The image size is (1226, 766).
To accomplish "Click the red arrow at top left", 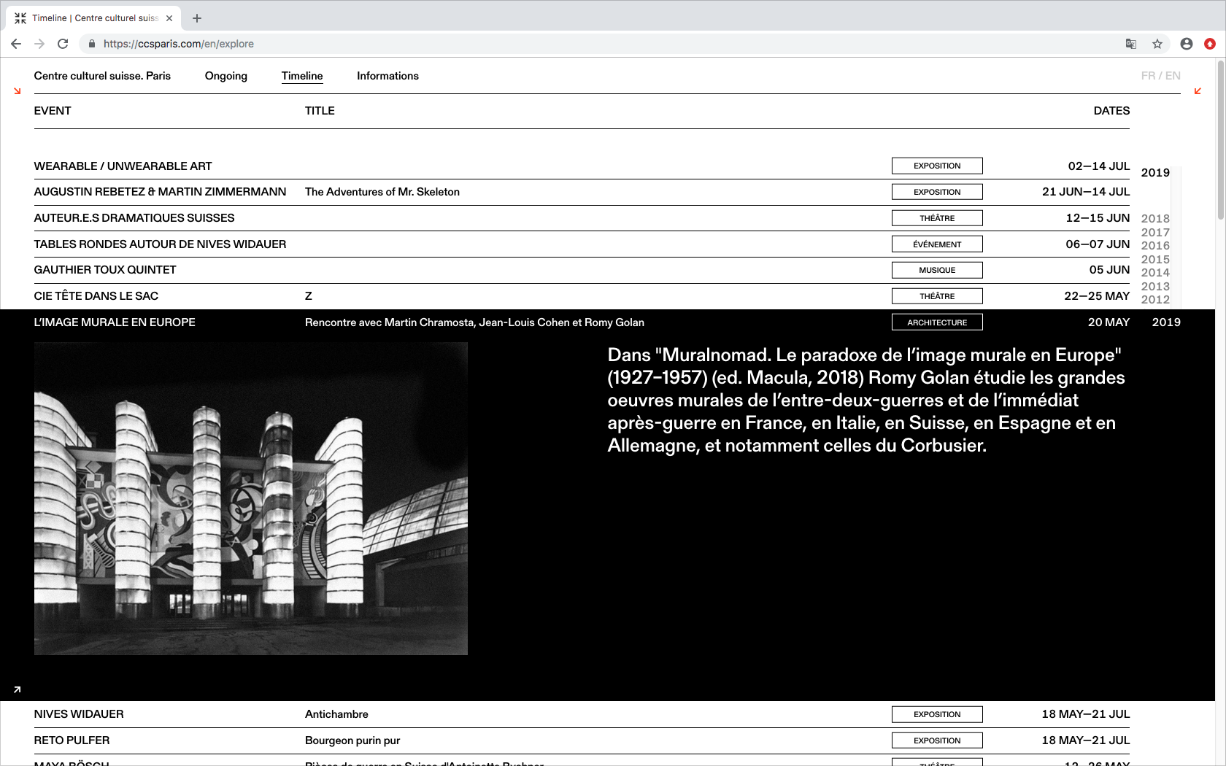I will [x=18, y=91].
